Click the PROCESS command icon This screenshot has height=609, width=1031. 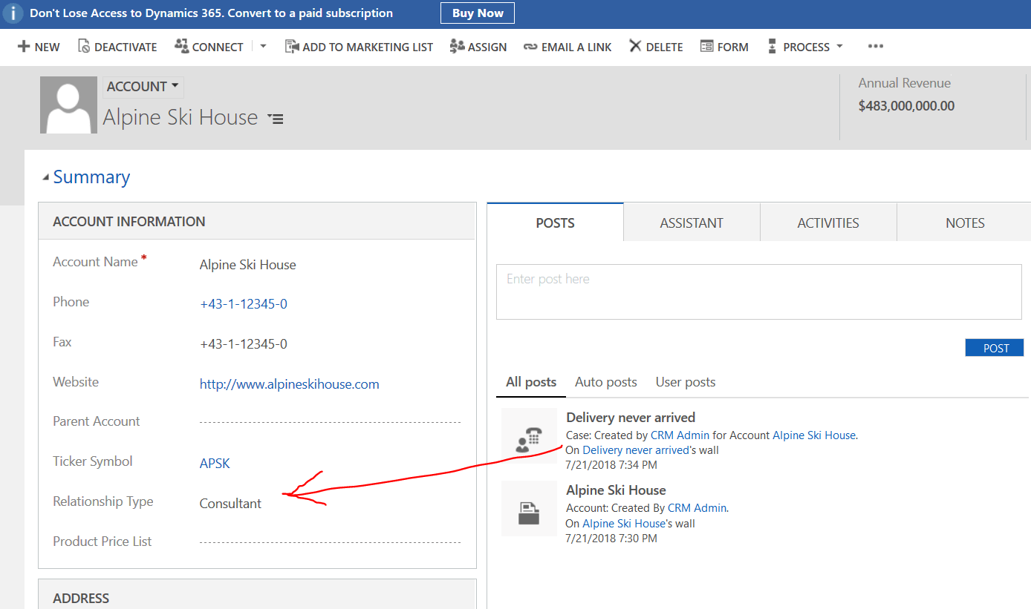point(773,47)
